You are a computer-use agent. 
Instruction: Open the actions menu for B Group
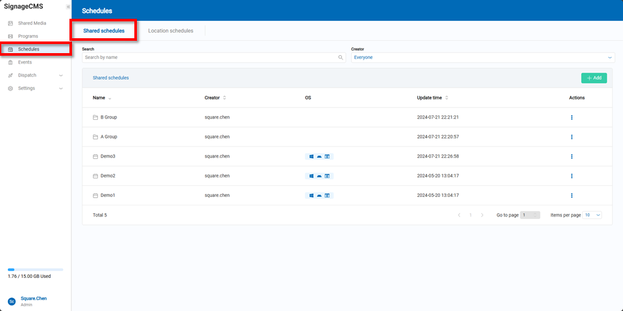point(571,117)
